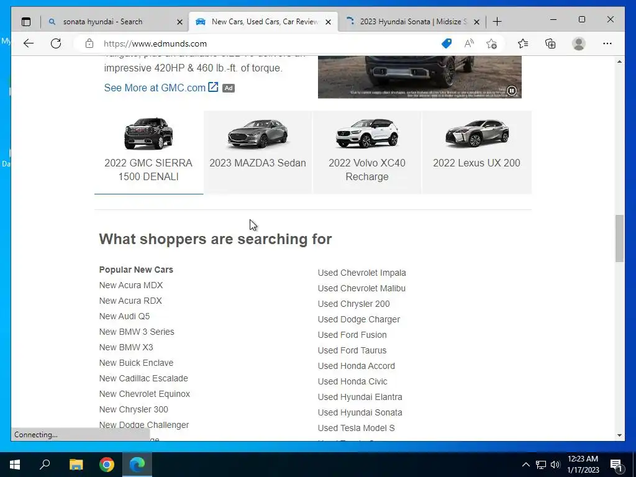Open New Chrysler 300 link
The image size is (636, 477).
[x=134, y=409]
